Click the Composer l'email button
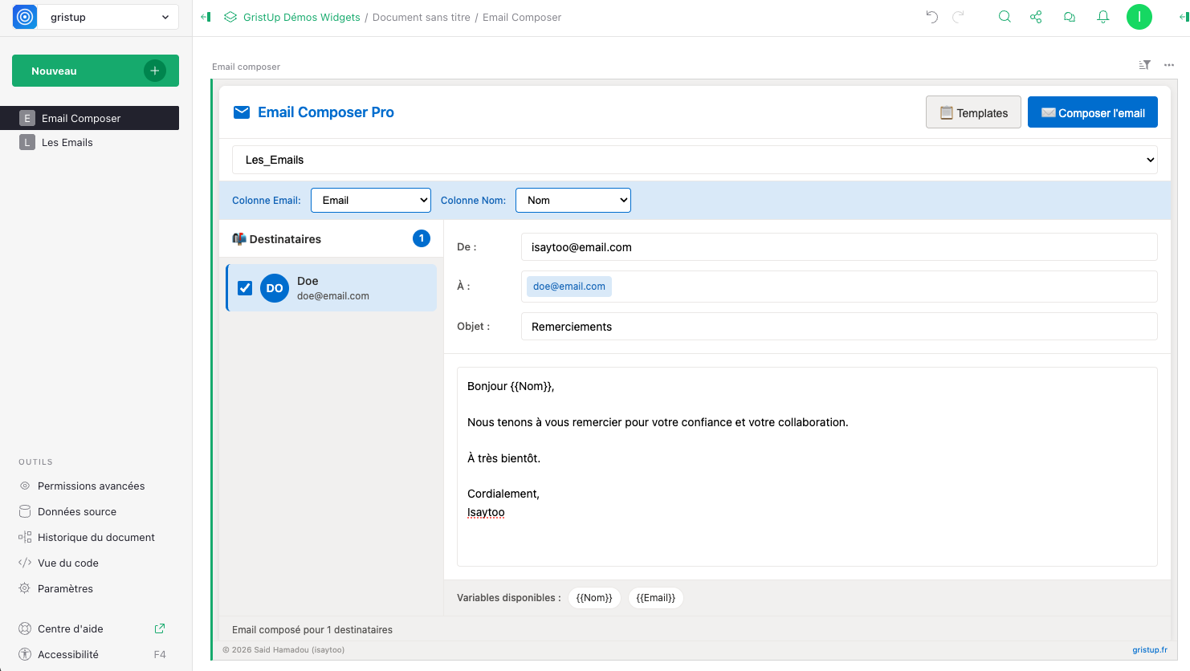Viewport: 1190px width, 671px height. [x=1092, y=113]
